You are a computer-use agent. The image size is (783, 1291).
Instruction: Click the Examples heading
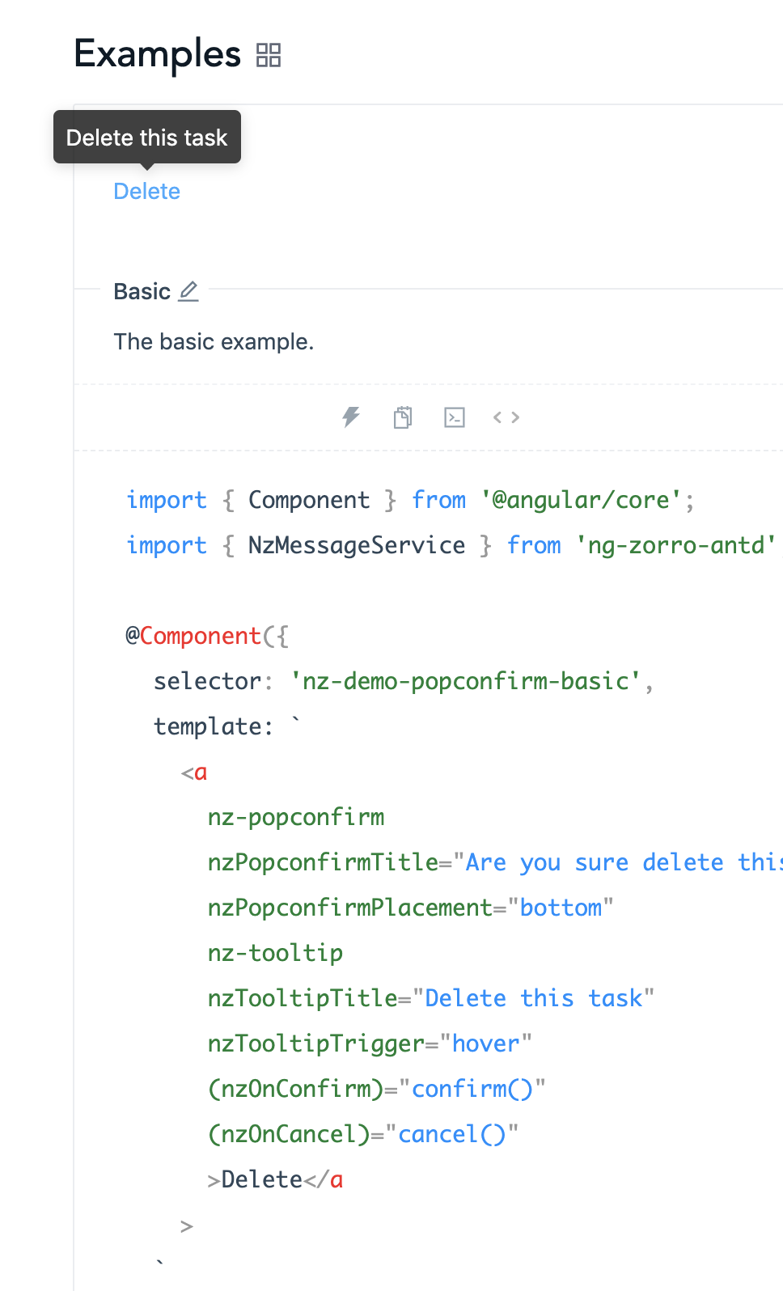pyautogui.click(x=158, y=54)
